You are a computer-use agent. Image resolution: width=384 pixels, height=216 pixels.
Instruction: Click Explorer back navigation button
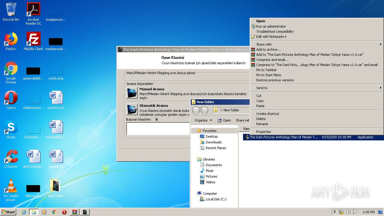(x=196, y=110)
